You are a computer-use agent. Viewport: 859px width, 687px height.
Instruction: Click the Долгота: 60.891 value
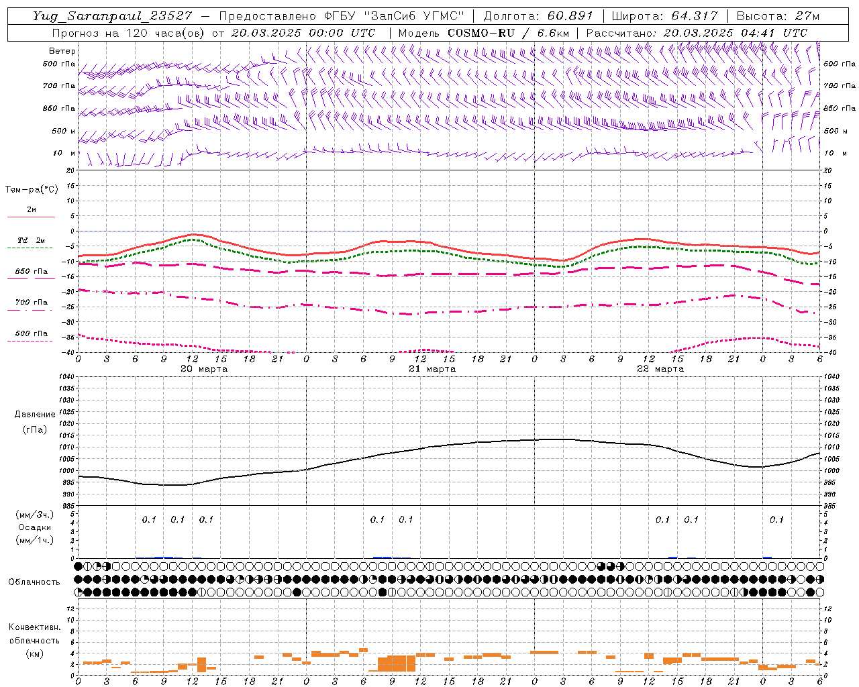click(538, 15)
